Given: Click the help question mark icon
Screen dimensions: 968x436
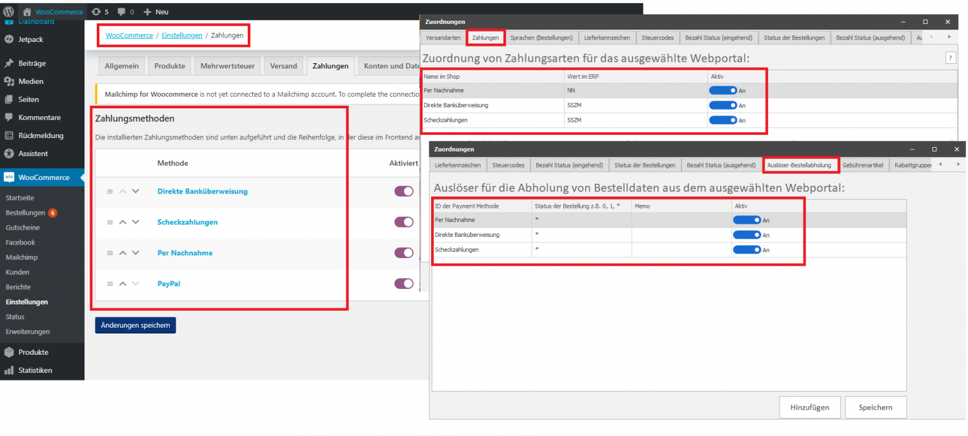Looking at the screenshot, I should tap(951, 58).
